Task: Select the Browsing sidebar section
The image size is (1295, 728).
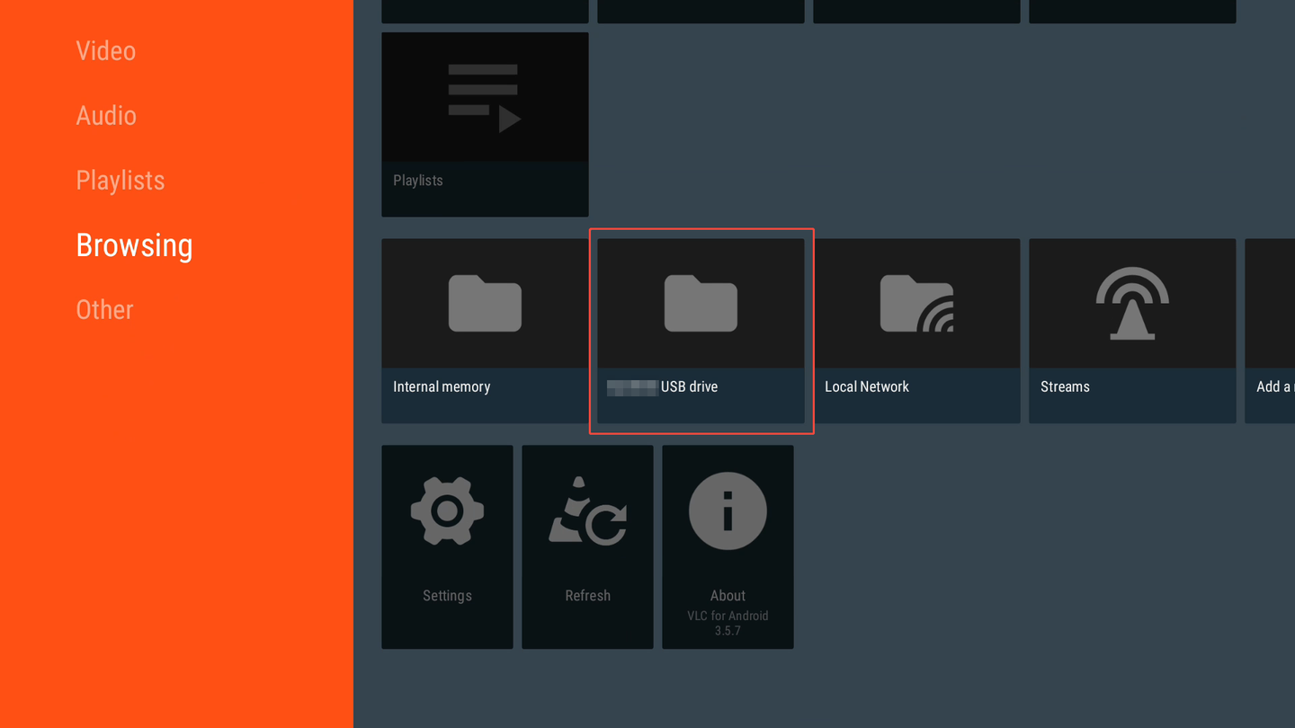Action: coord(134,245)
